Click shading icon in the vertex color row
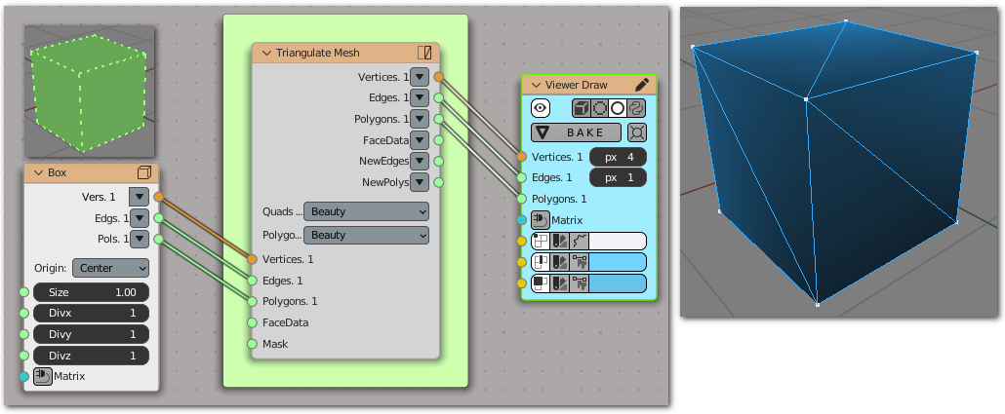 coord(560,242)
